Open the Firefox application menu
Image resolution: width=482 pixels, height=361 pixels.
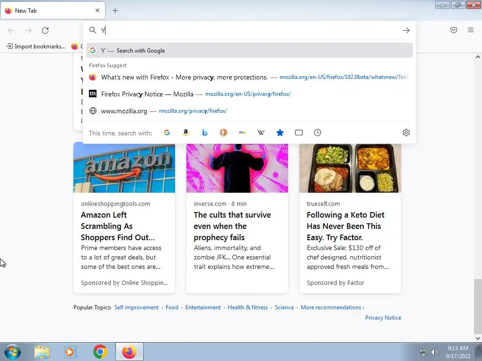471,30
